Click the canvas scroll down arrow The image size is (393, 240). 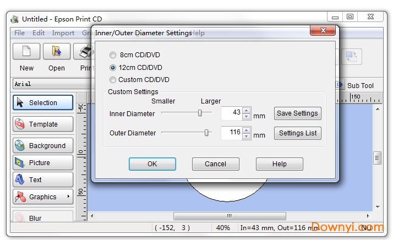point(378,207)
